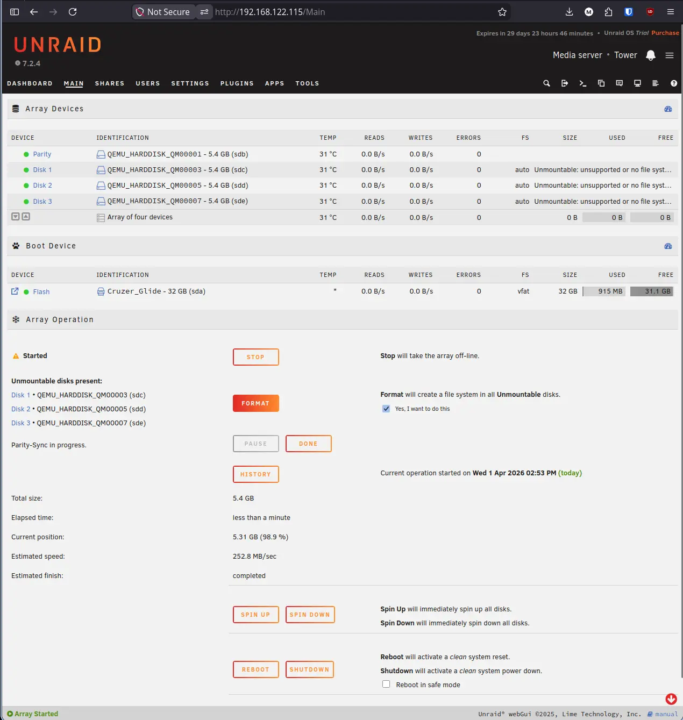Open Flash external link icon

(15, 291)
